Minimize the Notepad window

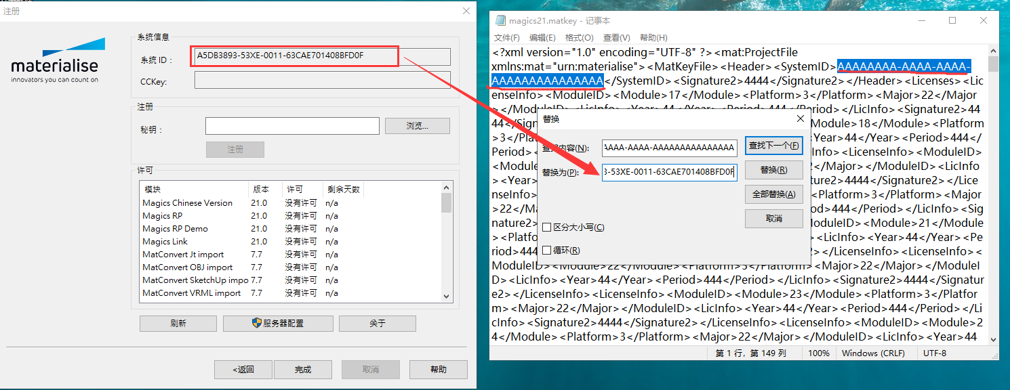tap(921, 21)
